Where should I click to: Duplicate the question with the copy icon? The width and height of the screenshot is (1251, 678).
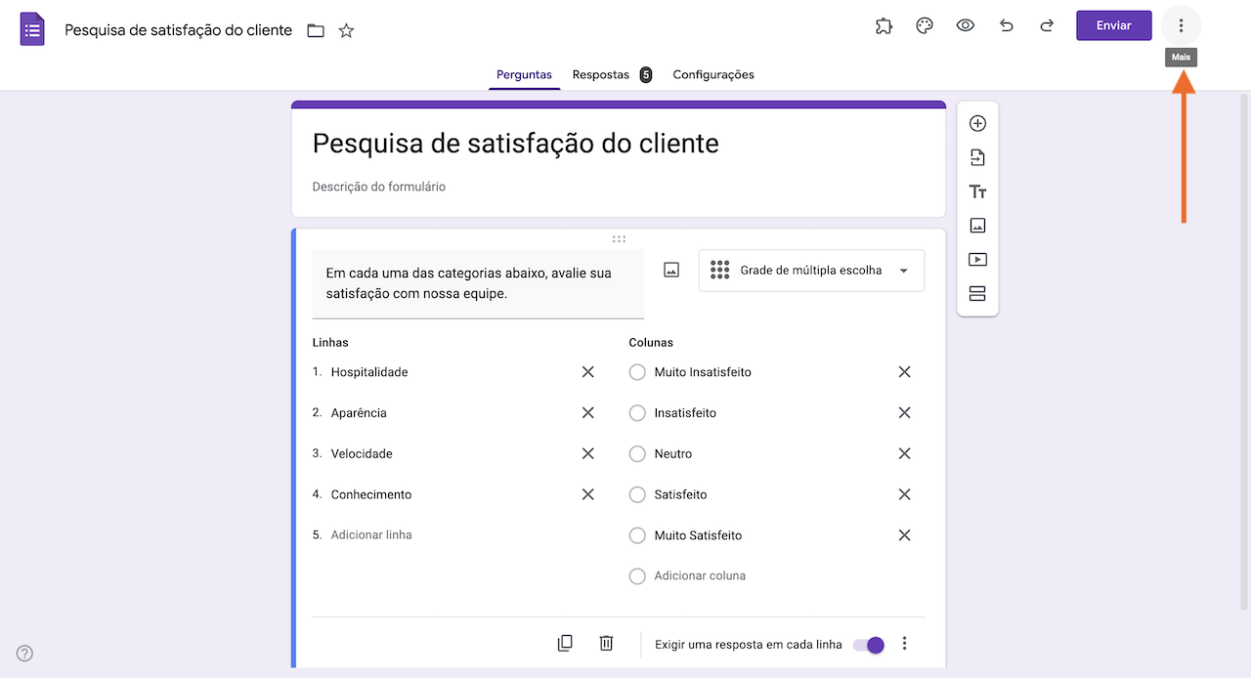coord(565,643)
